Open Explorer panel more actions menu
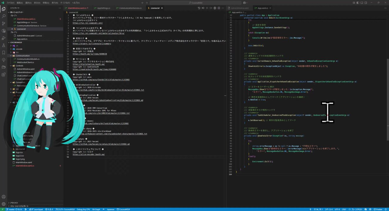Screen dimensions: 389x211 60,8
